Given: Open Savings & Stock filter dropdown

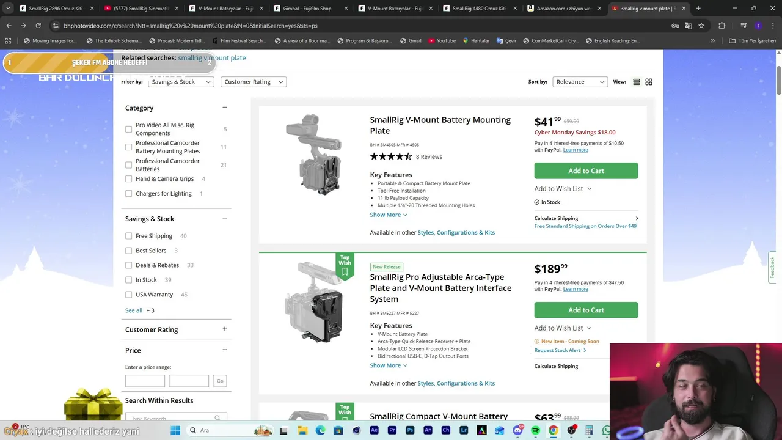Looking at the screenshot, I should tap(181, 82).
